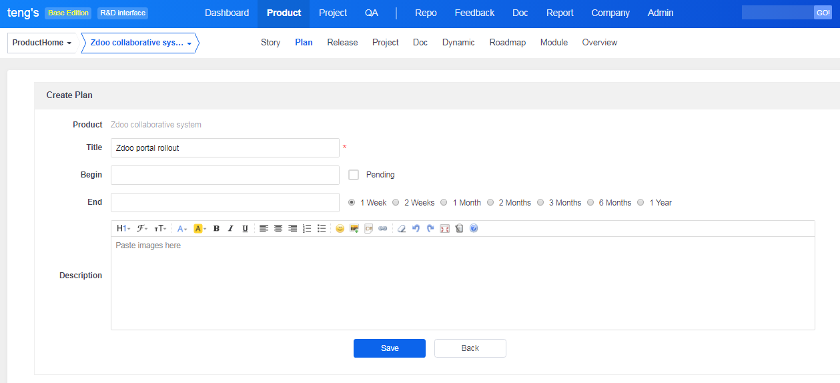The width and height of the screenshot is (840, 383).
Task: Choose the 1 Year duration option
Action: pos(641,203)
